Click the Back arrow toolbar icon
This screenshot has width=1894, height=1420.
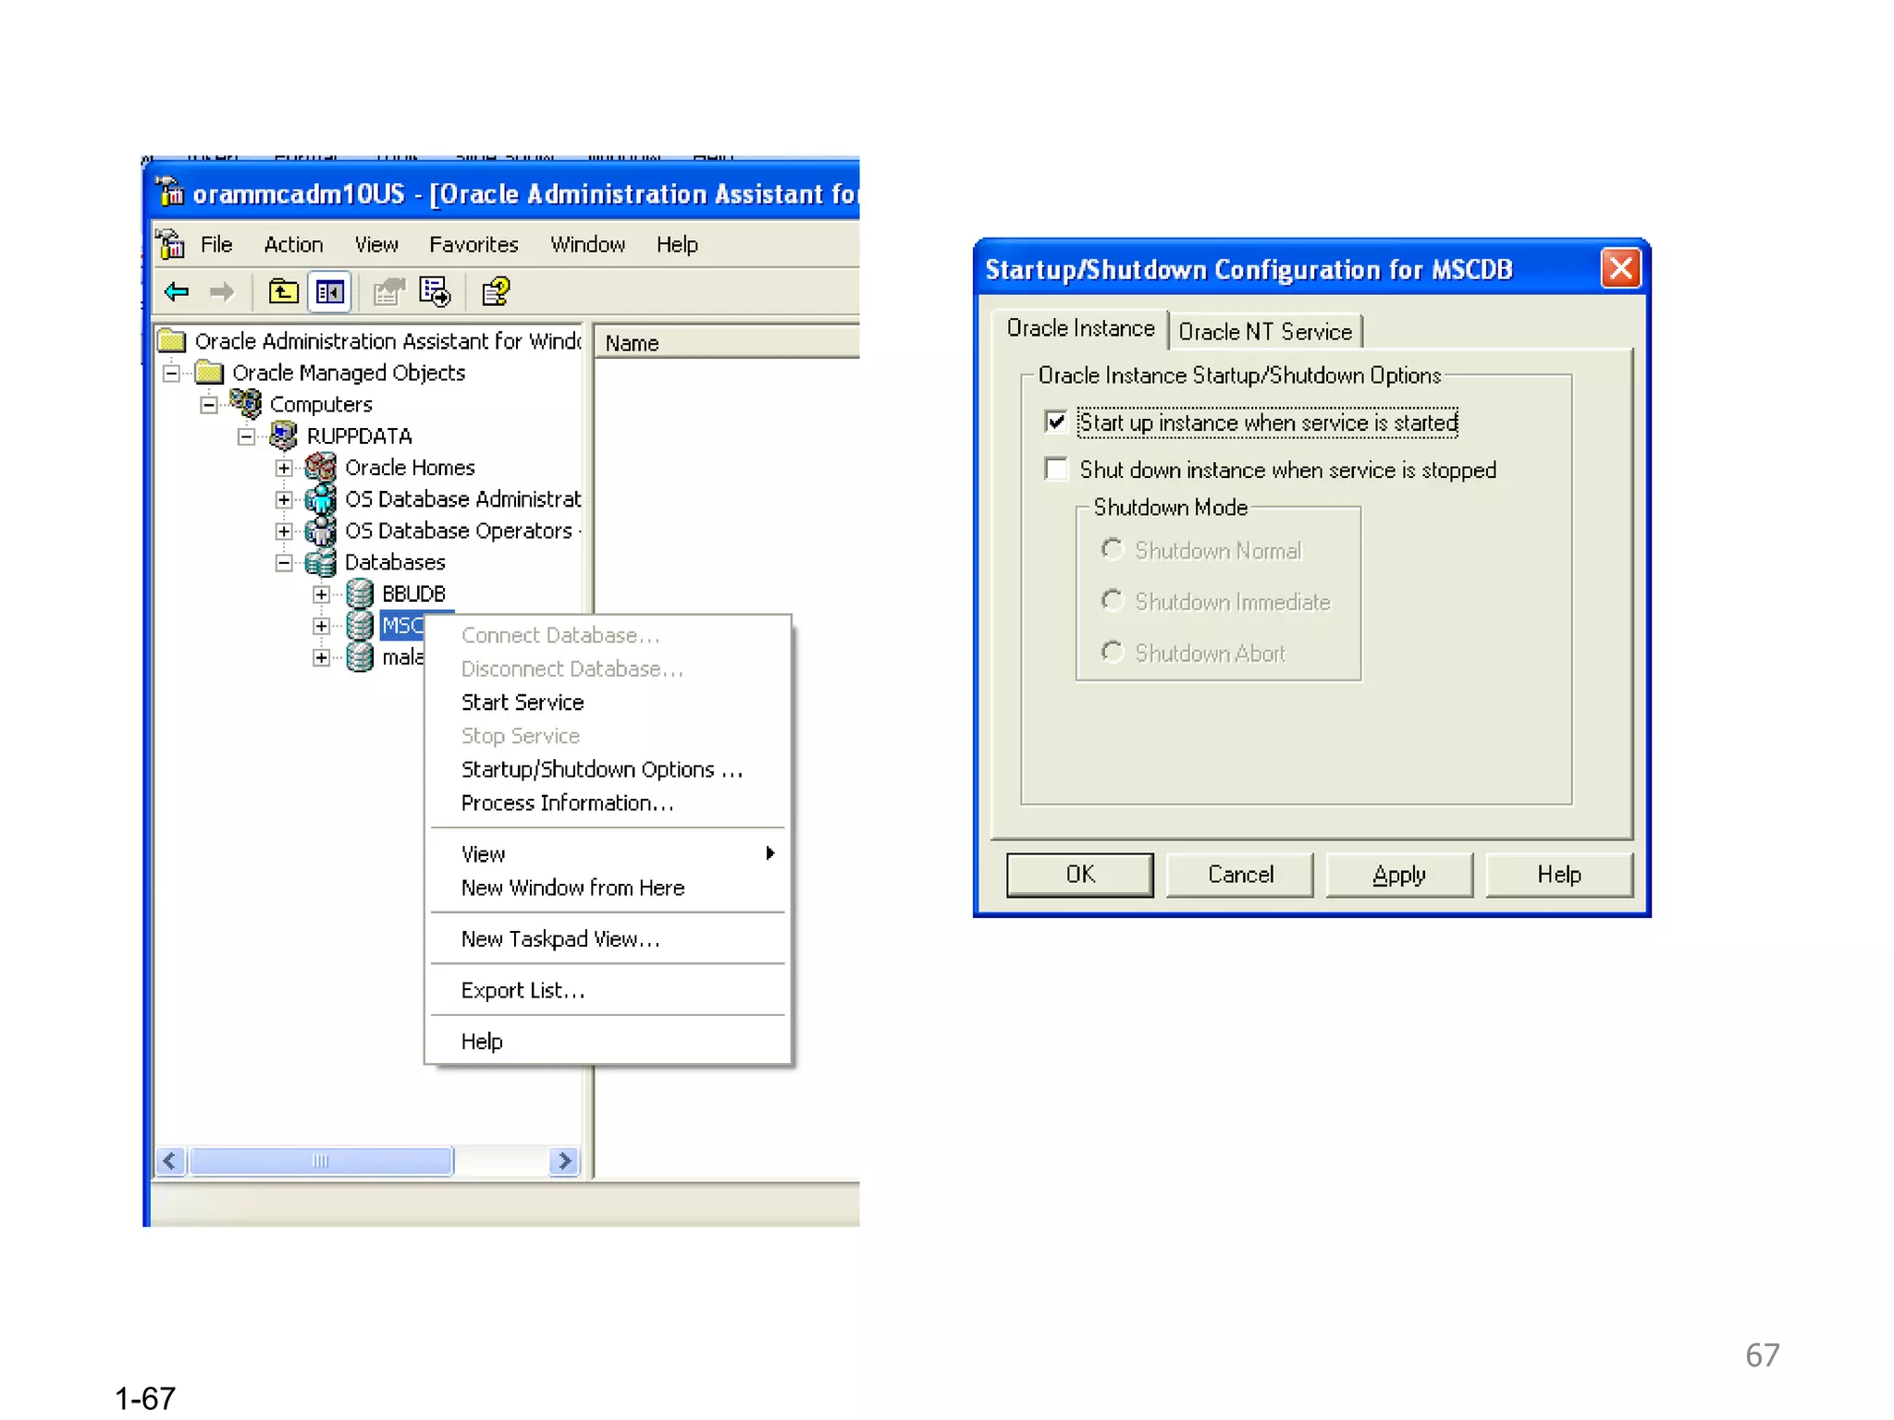(x=177, y=292)
